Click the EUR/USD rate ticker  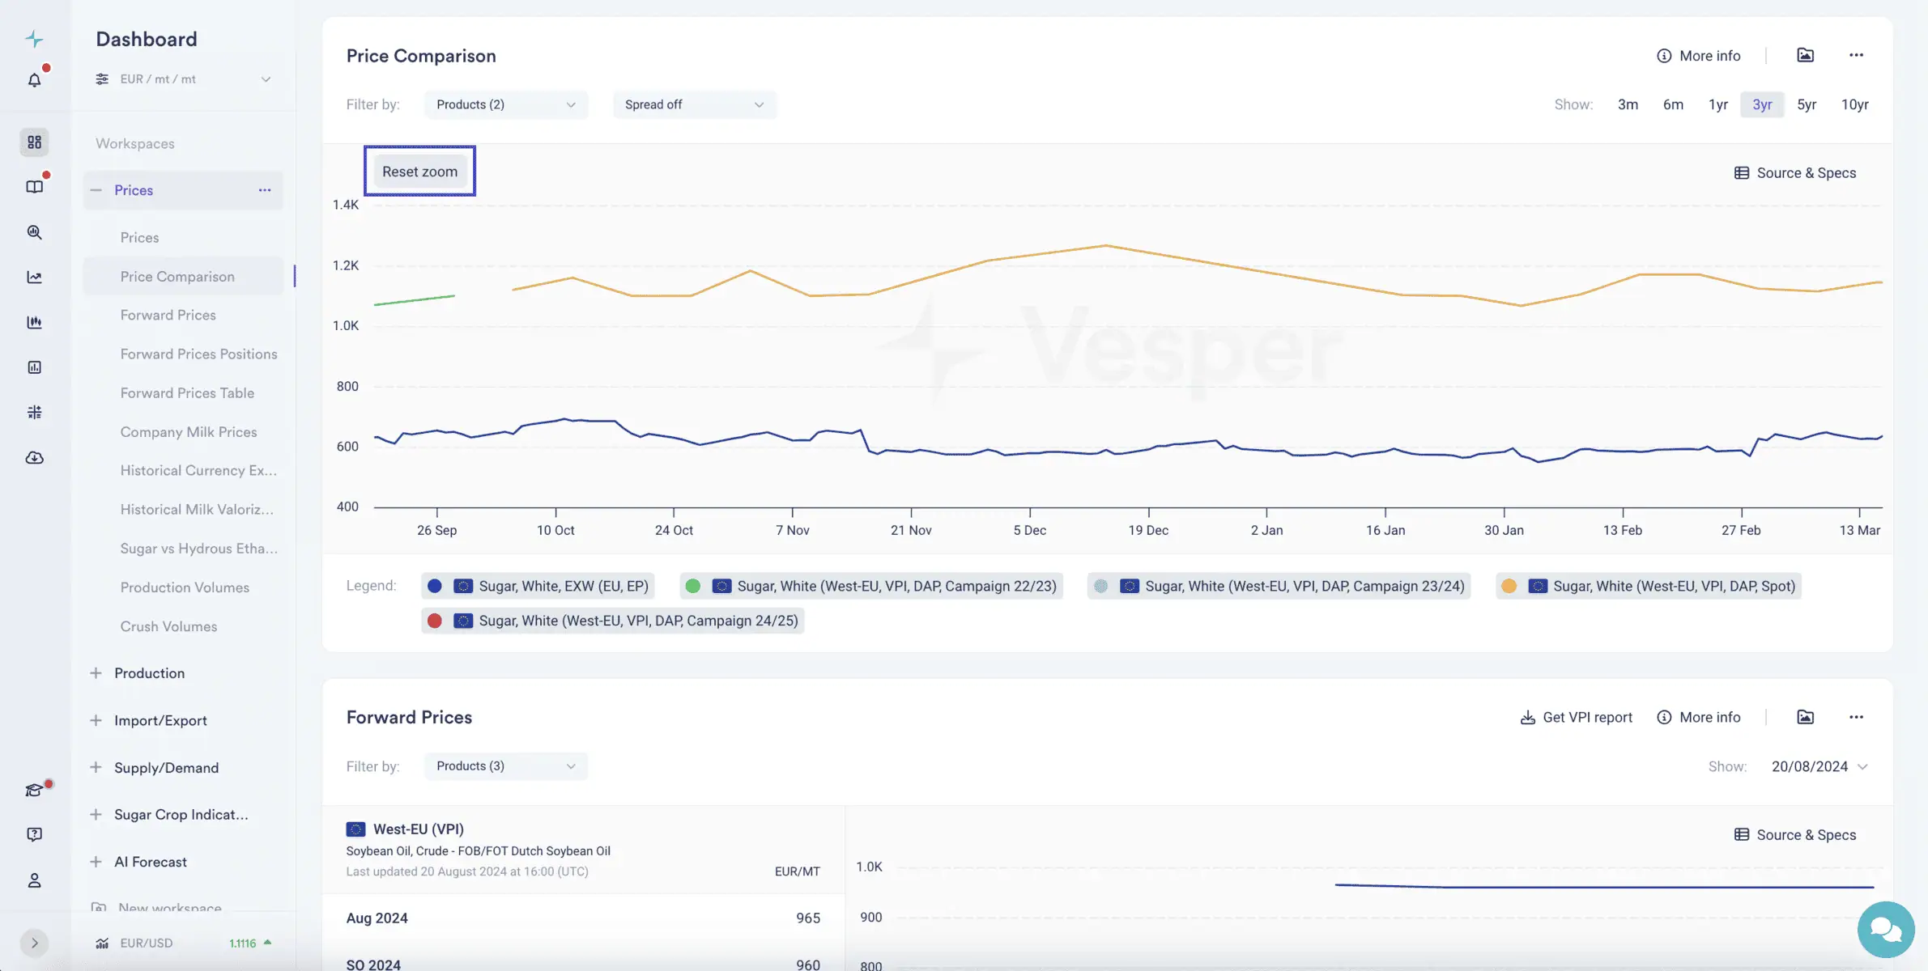pos(183,943)
